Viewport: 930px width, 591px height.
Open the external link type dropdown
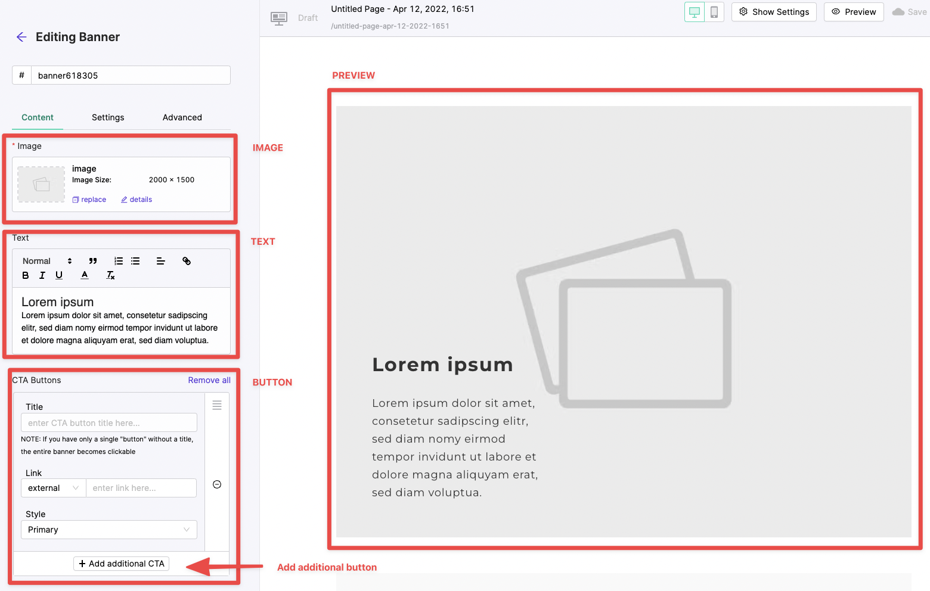(53, 488)
